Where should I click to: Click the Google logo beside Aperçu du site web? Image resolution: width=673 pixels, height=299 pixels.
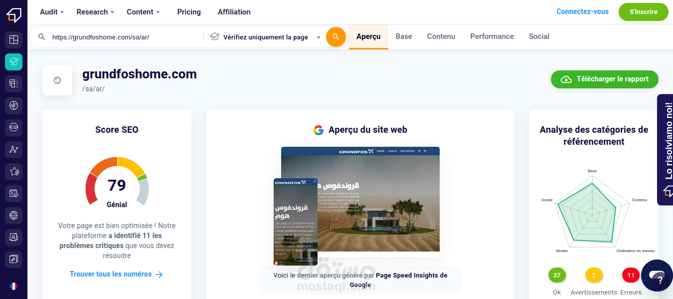pos(319,130)
